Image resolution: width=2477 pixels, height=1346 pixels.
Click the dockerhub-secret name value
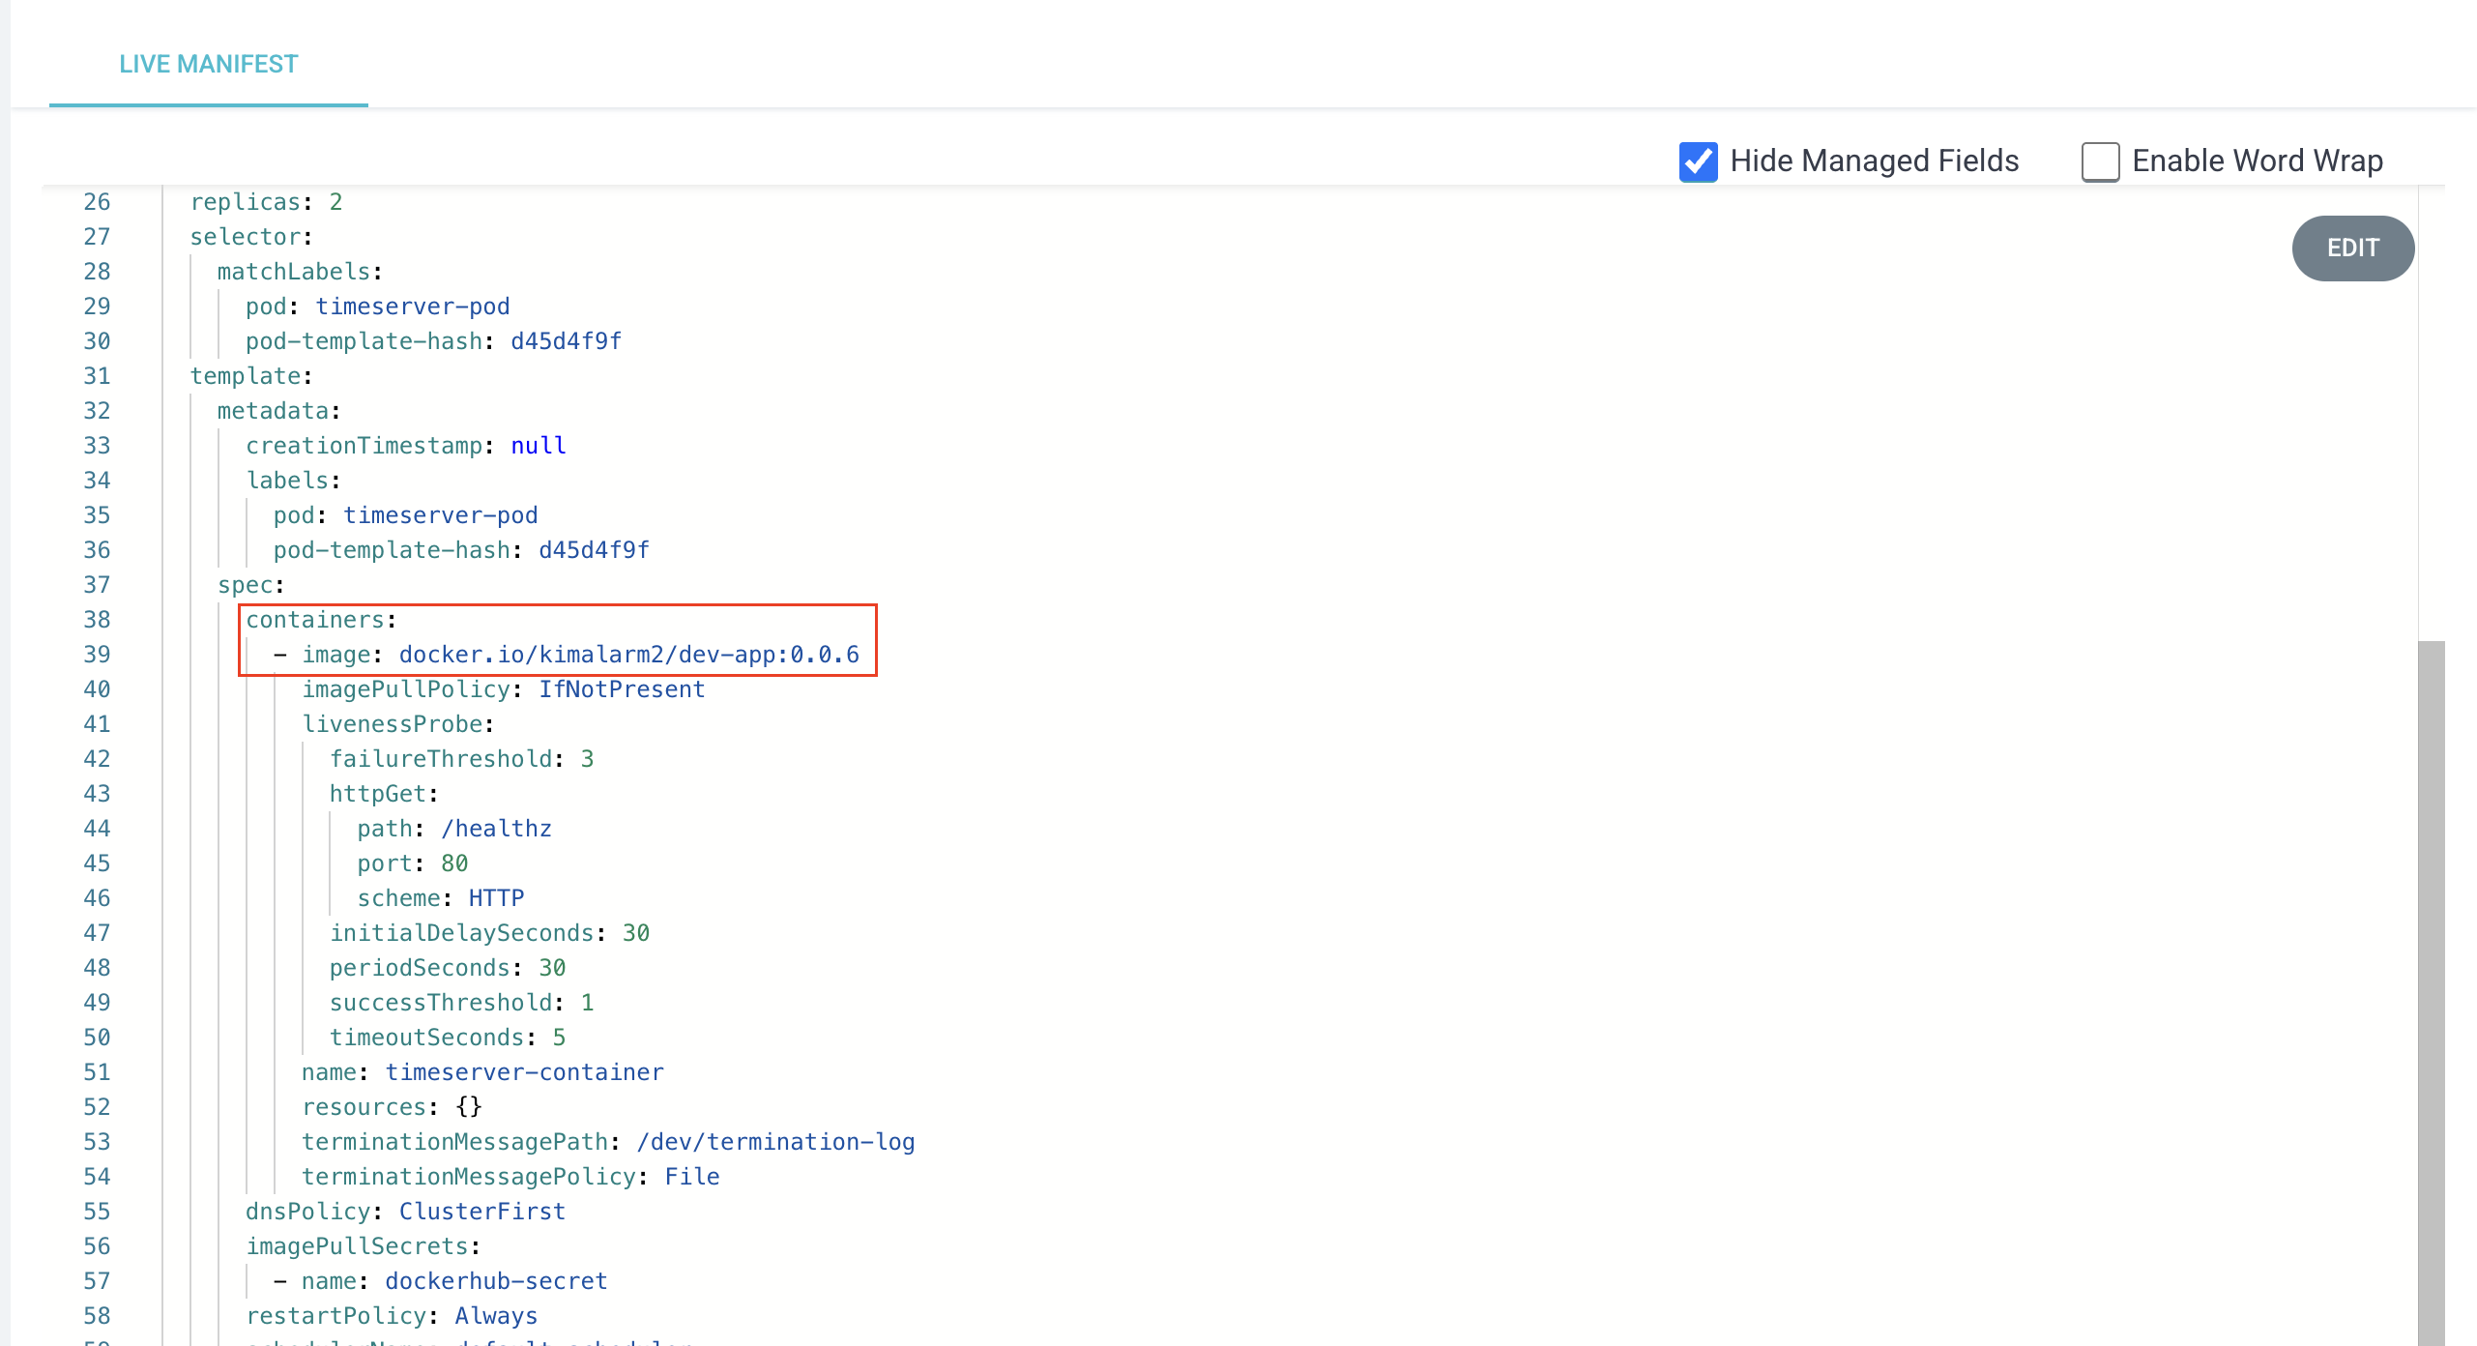click(x=496, y=1281)
